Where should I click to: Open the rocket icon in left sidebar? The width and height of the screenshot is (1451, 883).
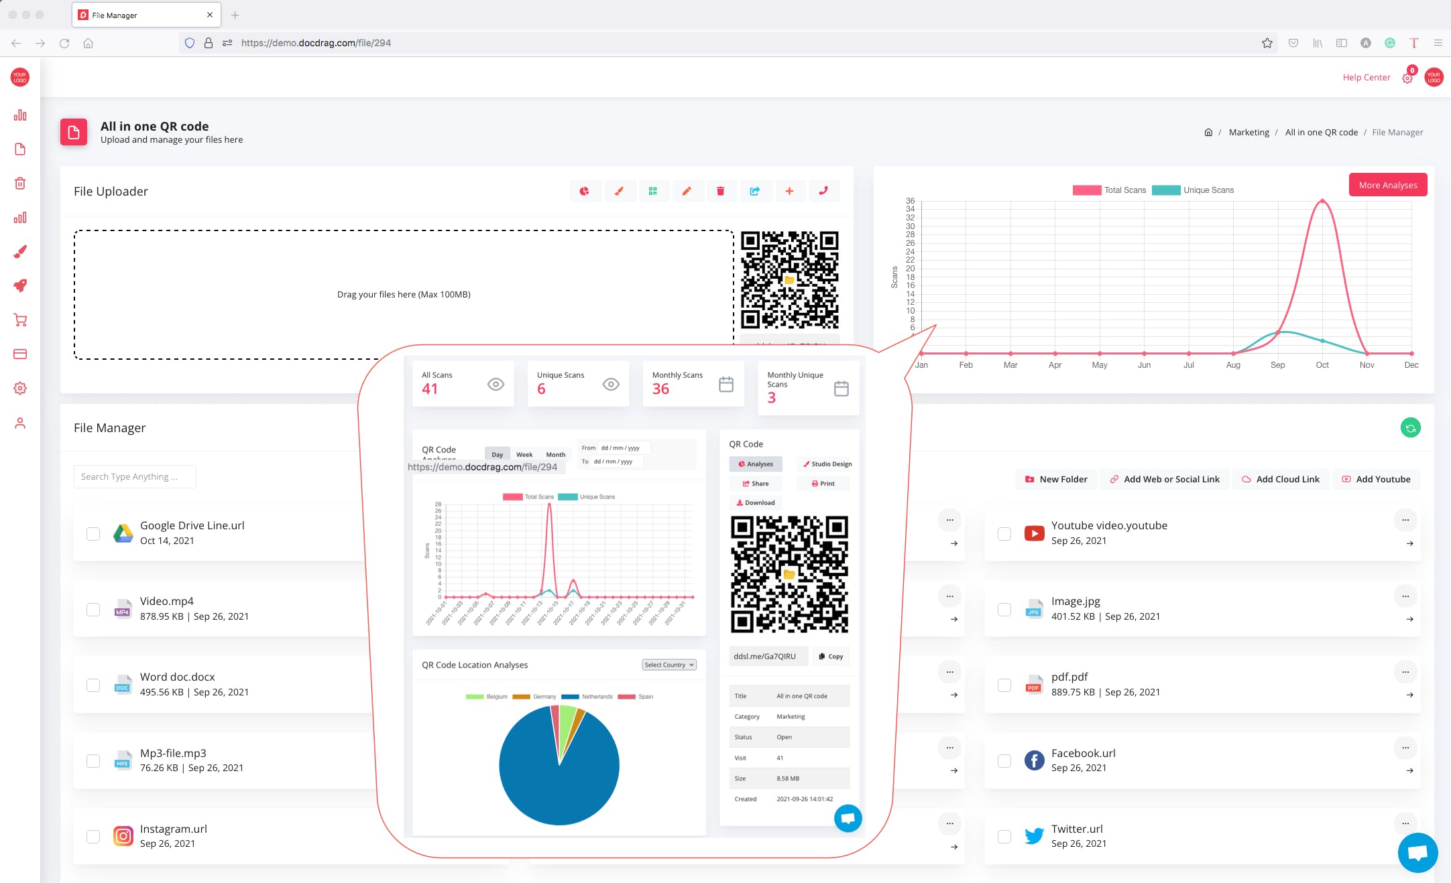(x=20, y=285)
